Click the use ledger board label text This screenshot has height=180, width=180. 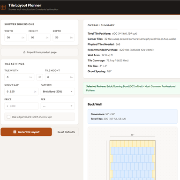(32, 117)
